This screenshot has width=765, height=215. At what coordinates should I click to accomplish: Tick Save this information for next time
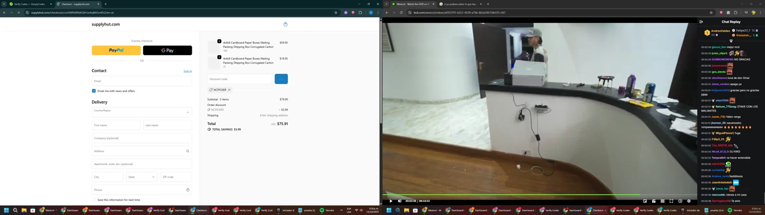94,200
